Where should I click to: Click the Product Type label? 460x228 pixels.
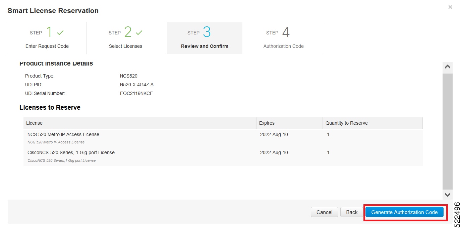[40, 76]
